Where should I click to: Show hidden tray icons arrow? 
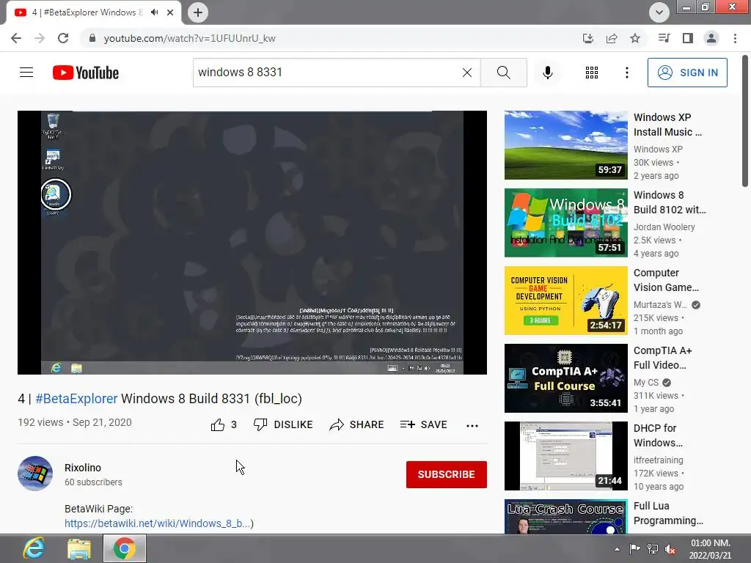[617, 549]
